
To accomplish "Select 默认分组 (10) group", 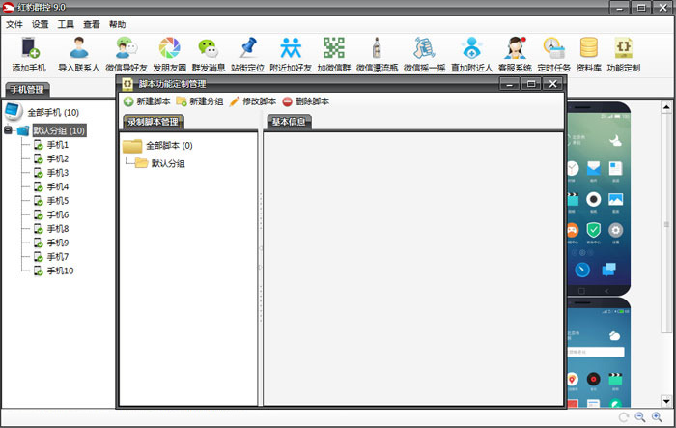I will [60, 130].
